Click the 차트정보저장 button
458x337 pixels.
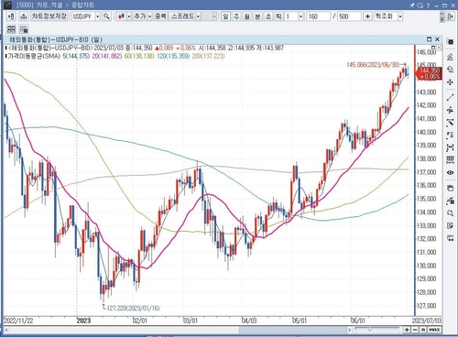pyautogui.click(x=49, y=16)
